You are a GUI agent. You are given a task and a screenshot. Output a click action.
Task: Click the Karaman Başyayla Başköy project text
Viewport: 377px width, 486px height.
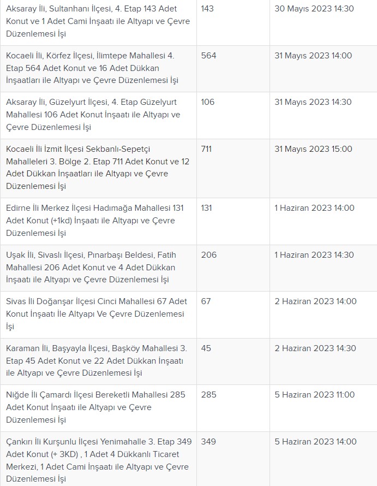pyautogui.click(x=97, y=360)
